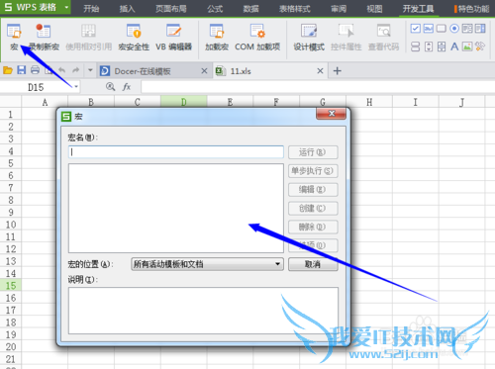
Task: Click the D15 name box field
Action: point(36,87)
